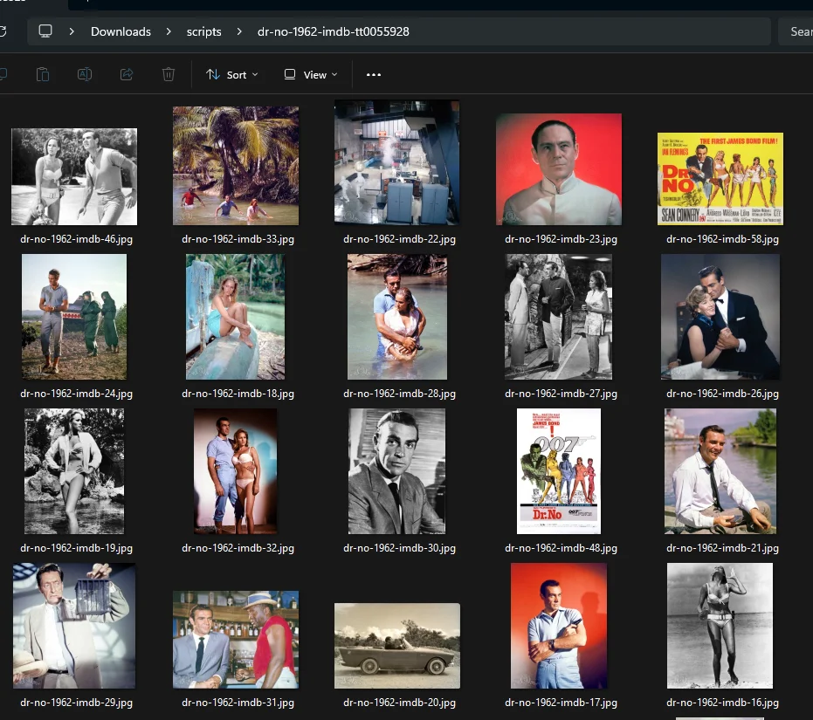The height and width of the screenshot is (720, 813).
Task: Open the See more three-dots menu
Action: [x=374, y=75]
